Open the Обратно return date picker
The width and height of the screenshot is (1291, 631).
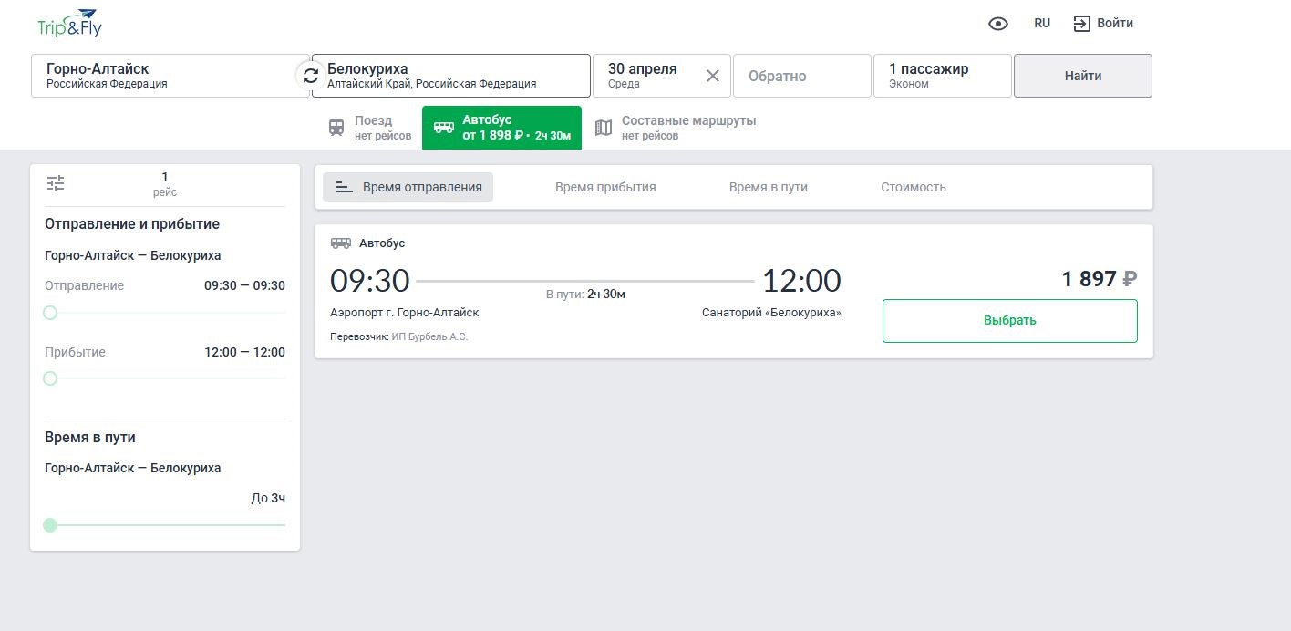click(x=801, y=76)
